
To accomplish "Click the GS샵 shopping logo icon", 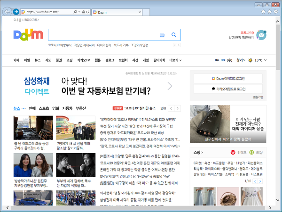I will [251, 153].
